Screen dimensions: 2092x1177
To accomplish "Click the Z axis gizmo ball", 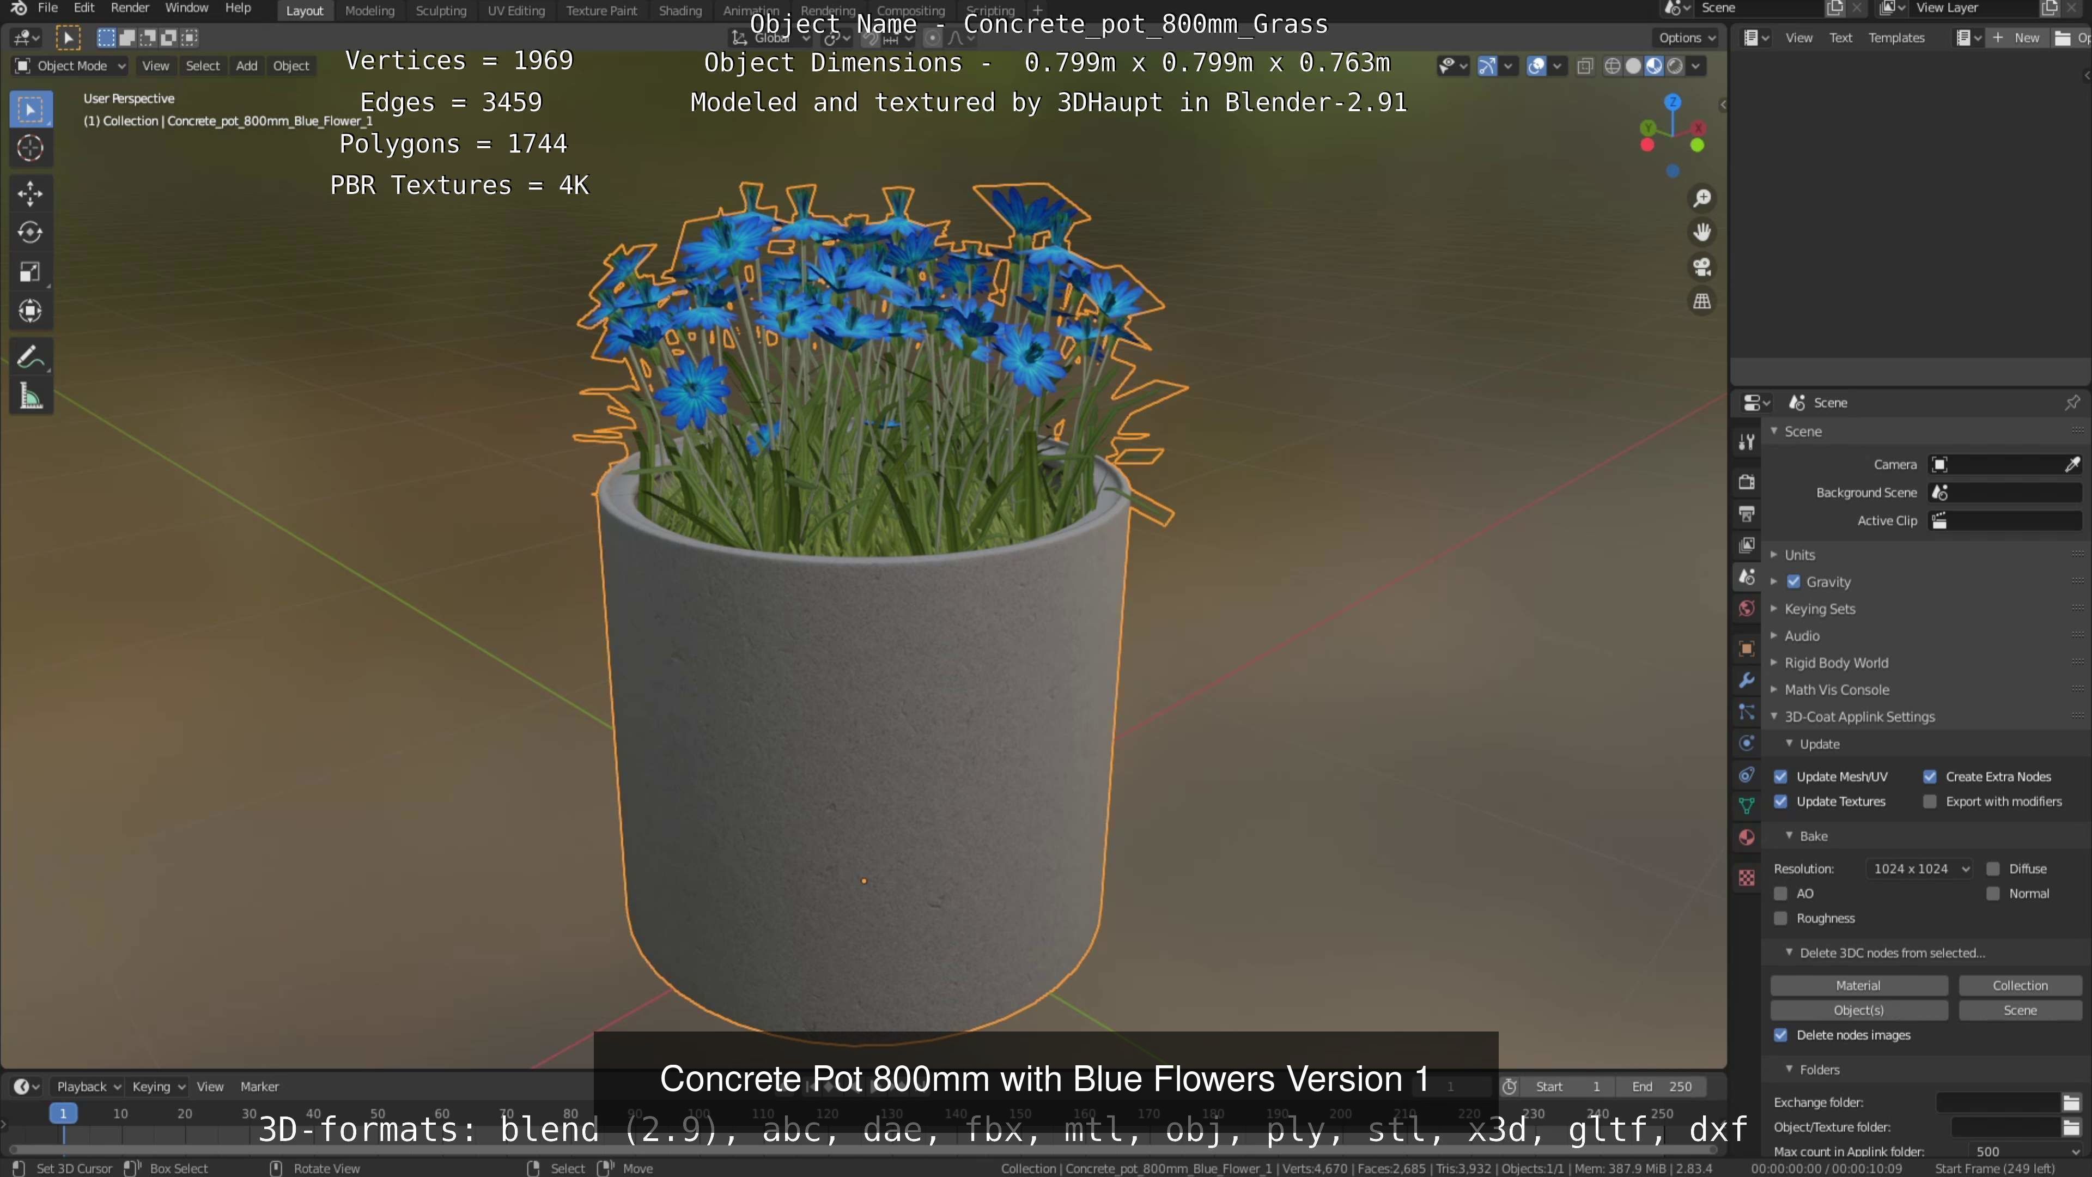I will tap(1672, 101).
